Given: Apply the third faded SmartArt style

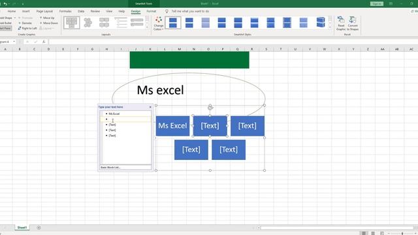Looking at the screenshot, I should pos(206,23).
